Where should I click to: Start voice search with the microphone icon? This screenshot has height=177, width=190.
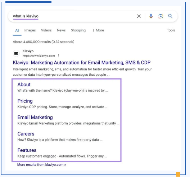tap(151, 16)
